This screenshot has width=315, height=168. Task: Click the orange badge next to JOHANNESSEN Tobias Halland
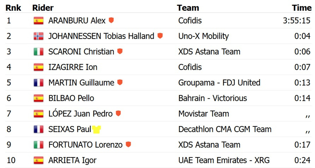click(x=160, y=36)
